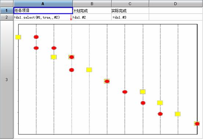Click the top-left yellow square marker in chart

[x=18, y=37]
